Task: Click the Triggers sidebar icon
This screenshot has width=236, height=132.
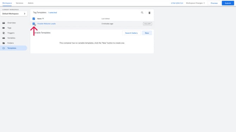Action: (4, 33)
